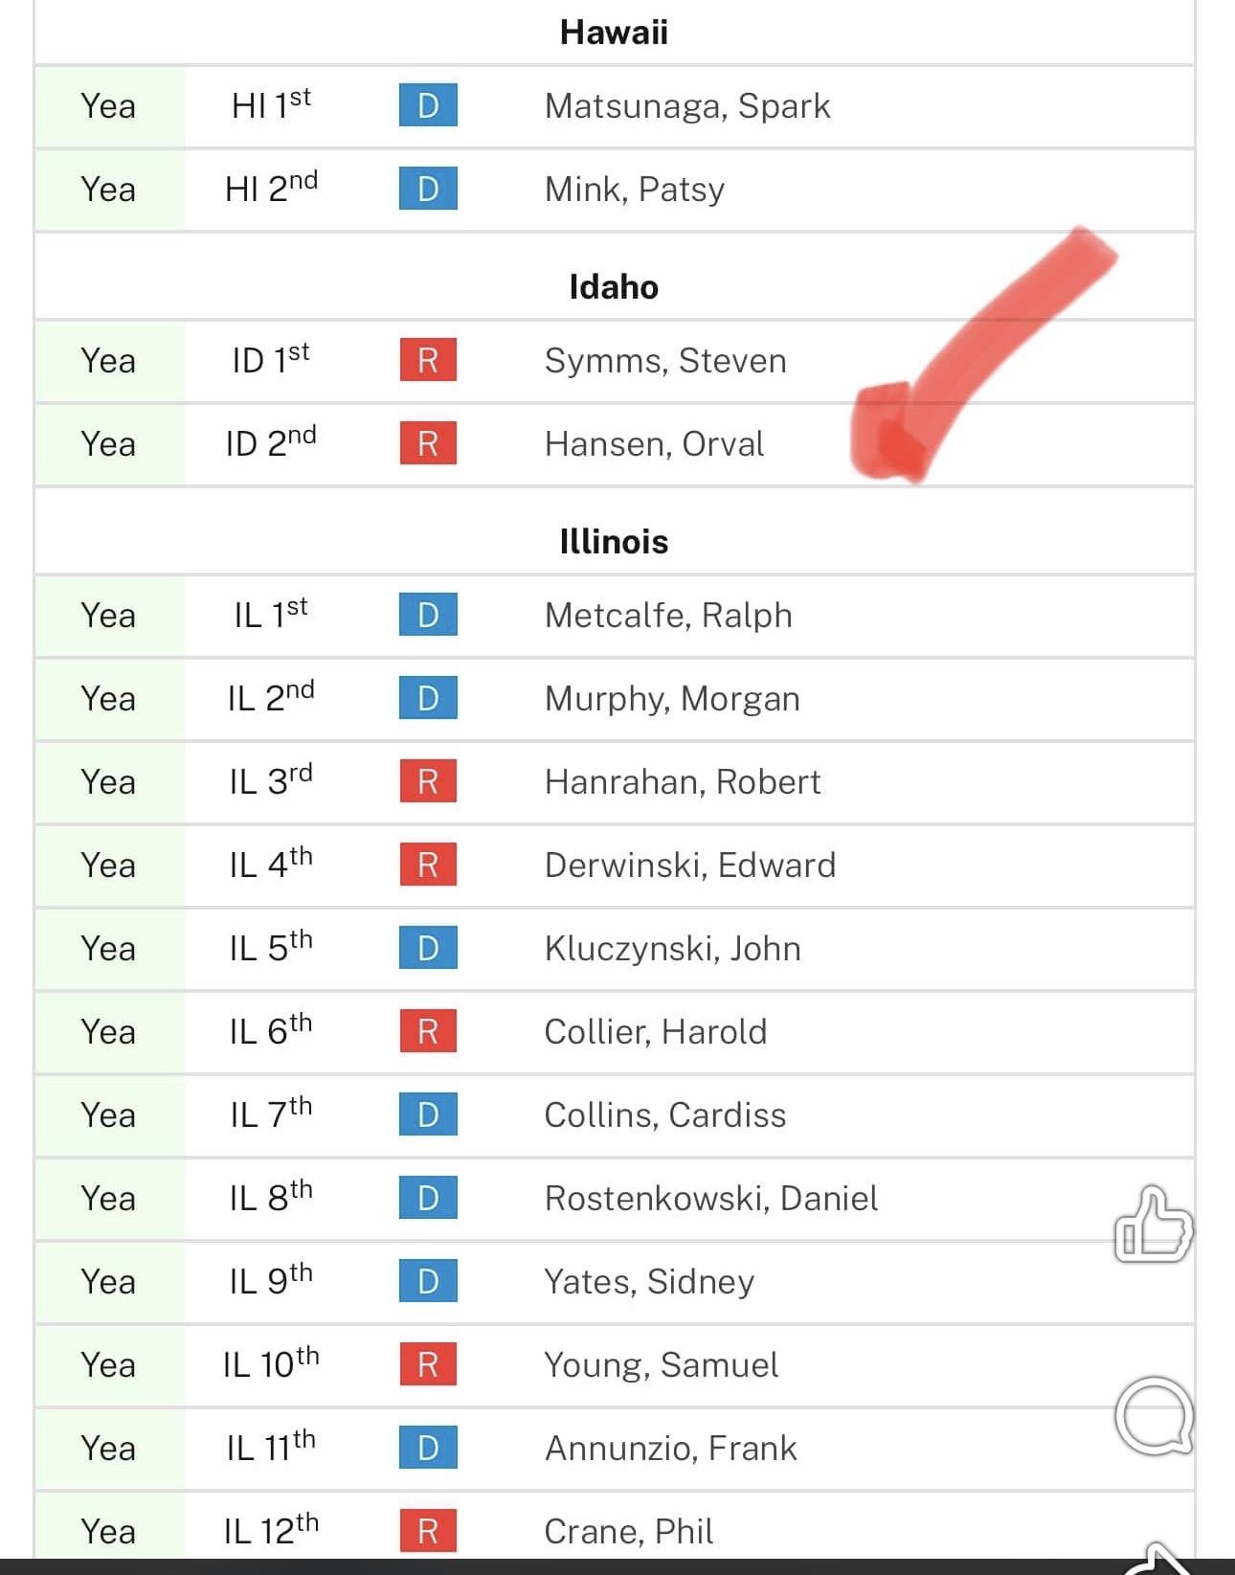1235x1575 pixels.
Task: Open Hansen, Orval representative entry
Action: point(654,444)
